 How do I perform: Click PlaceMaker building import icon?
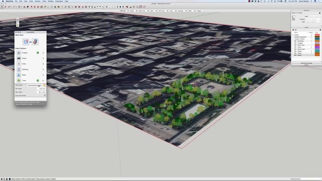point(35,42)
